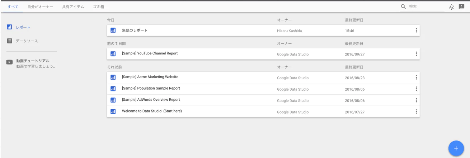The image size is (470, 158).
Task: Open more options for 無題のレポート
Action: [416, 30]
